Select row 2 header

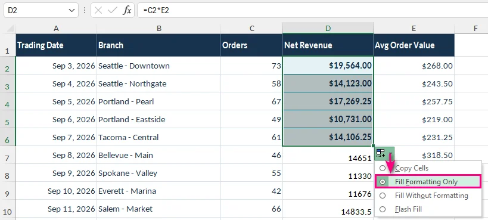pyautogui.click(x=8, y=66)
